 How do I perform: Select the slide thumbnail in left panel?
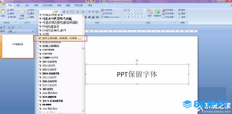[x=18, y=46]
